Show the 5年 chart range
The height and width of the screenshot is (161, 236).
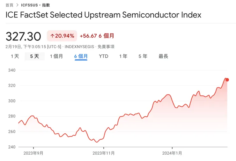[x=143, y=56]
